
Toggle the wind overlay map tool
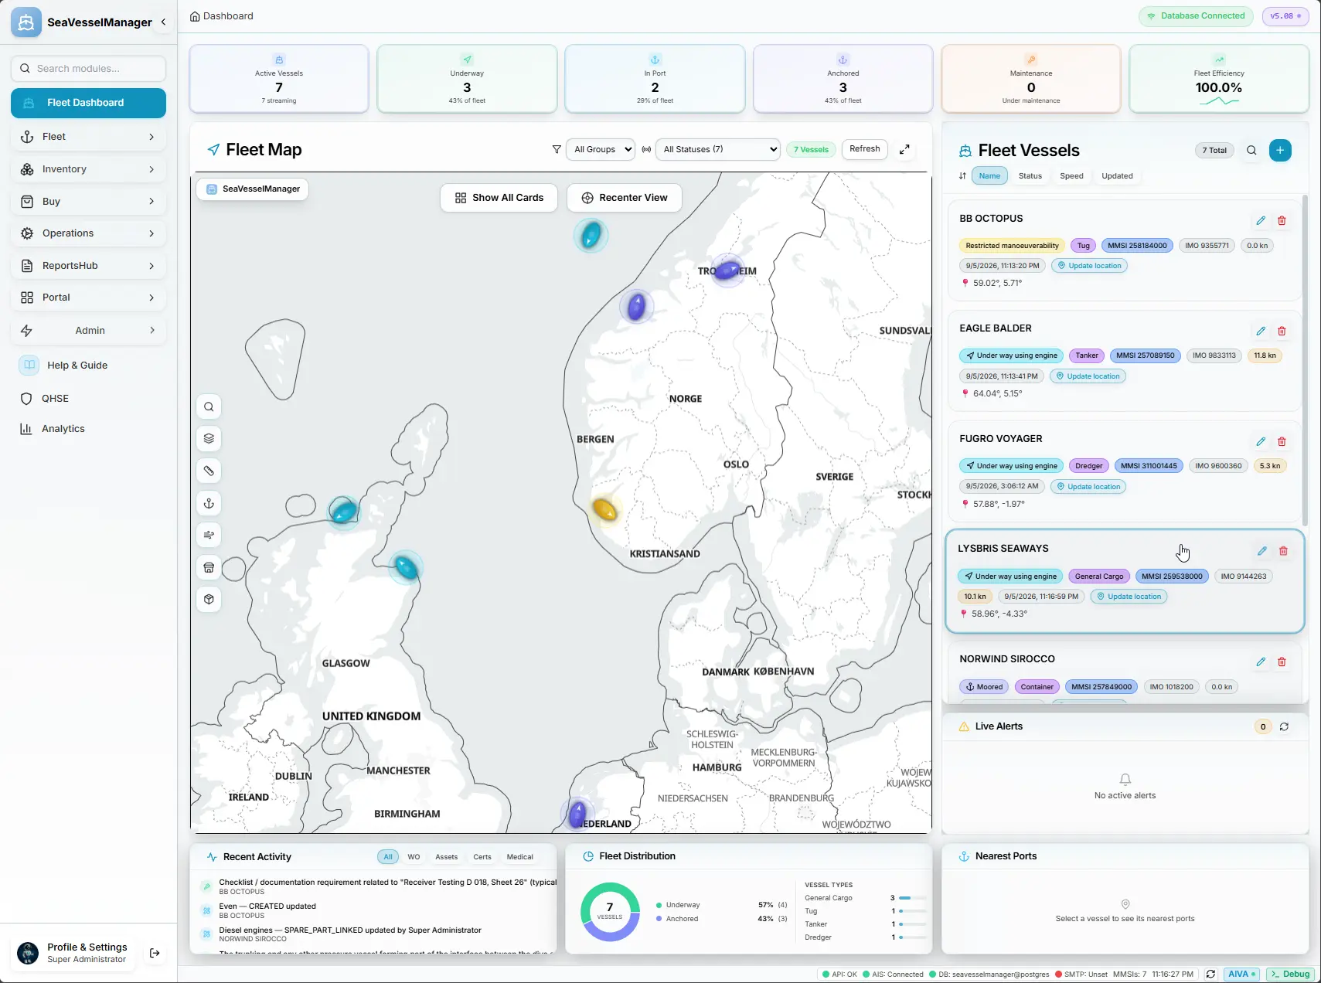pyautogui.click(x=209, y=535)
